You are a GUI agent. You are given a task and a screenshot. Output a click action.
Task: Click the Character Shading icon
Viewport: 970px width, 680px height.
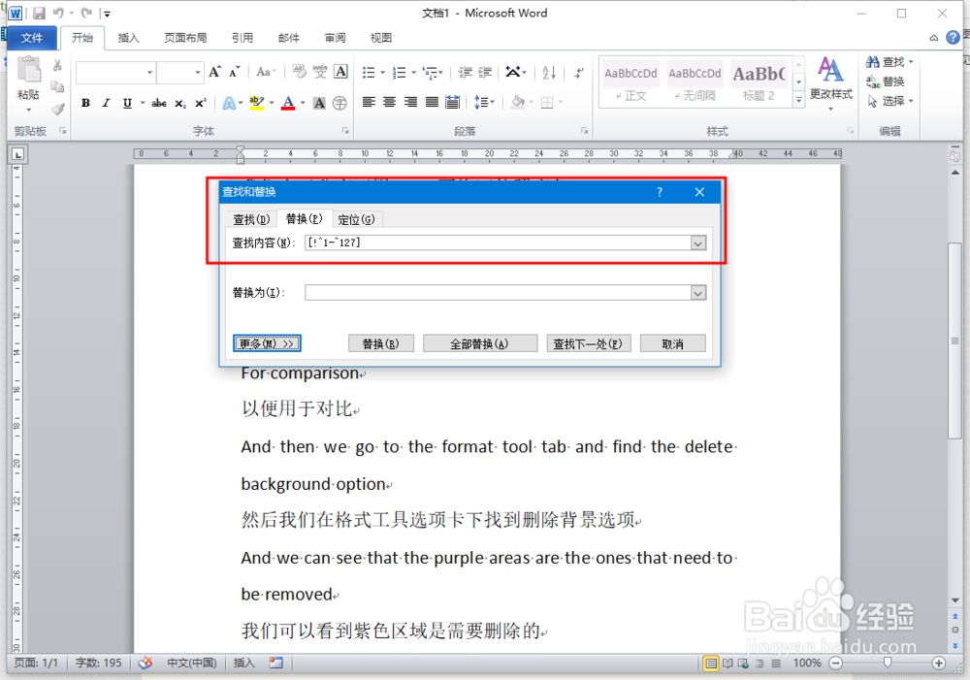click(x=319, y=103)
